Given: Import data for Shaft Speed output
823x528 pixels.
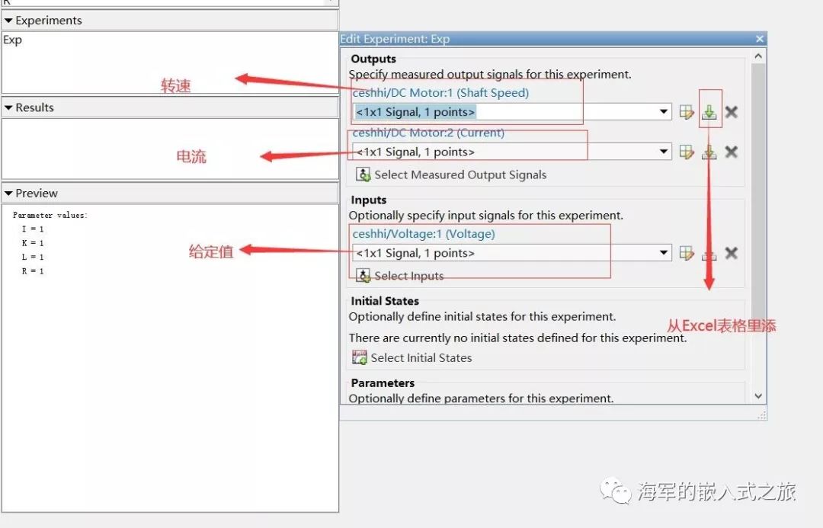Looking at the screenshot, I should [x=709, y=112].
